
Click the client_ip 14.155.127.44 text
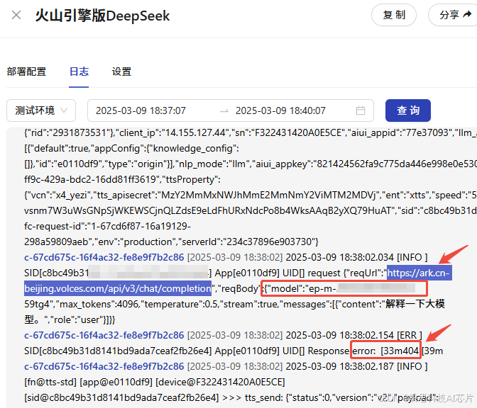(173, 132)
